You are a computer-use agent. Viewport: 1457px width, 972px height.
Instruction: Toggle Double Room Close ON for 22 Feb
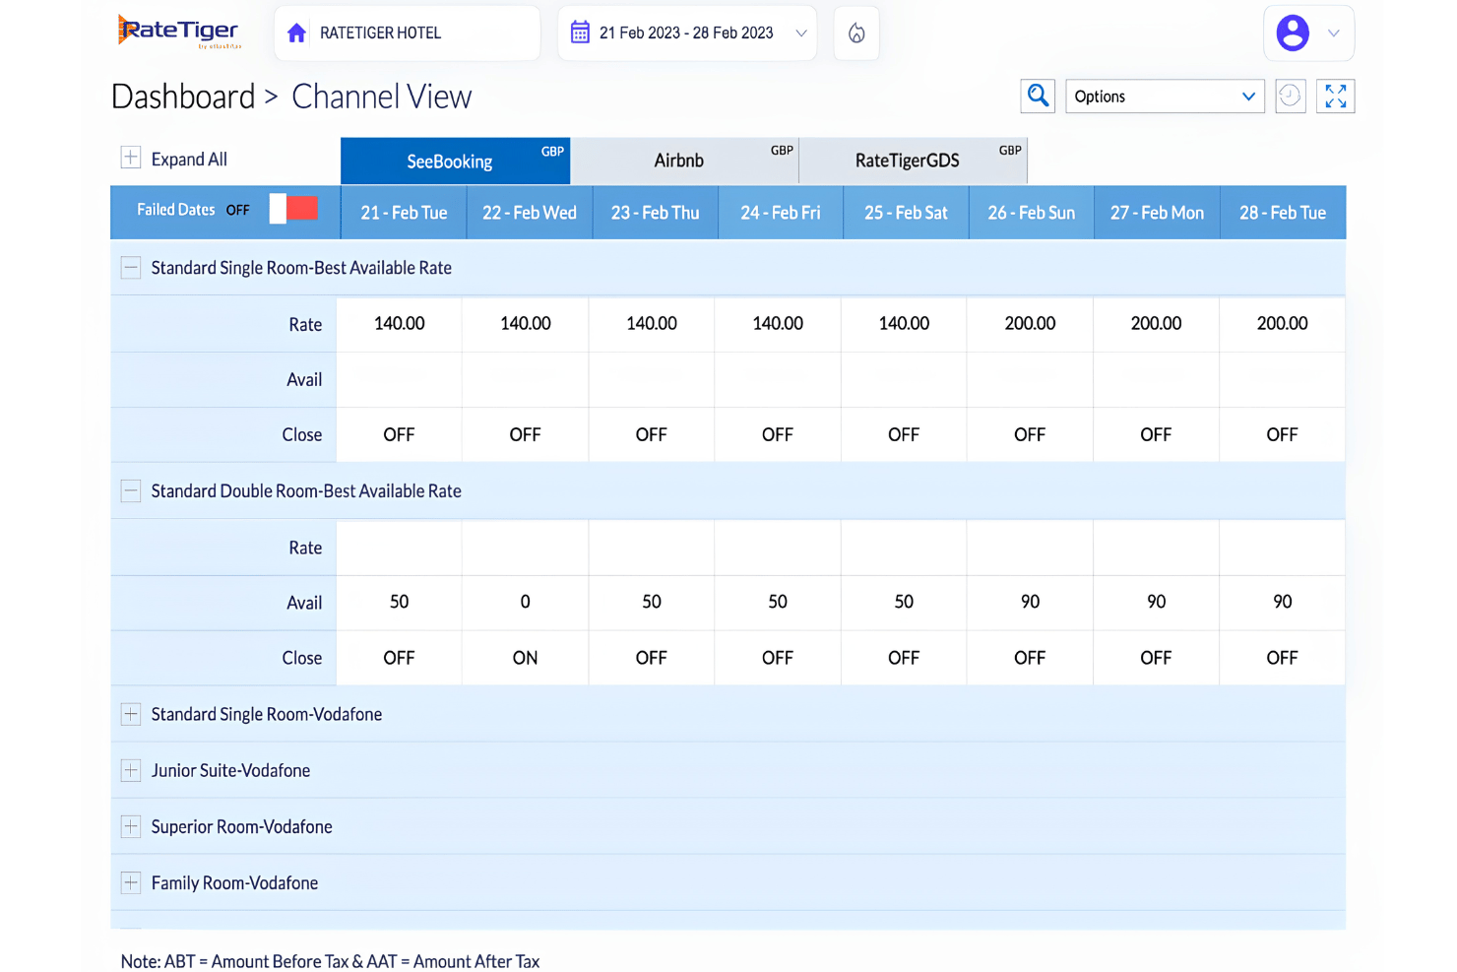[x=525, y=658]
